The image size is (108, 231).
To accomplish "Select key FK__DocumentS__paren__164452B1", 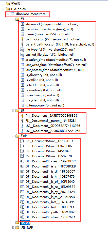I will [x=51, y=121].
